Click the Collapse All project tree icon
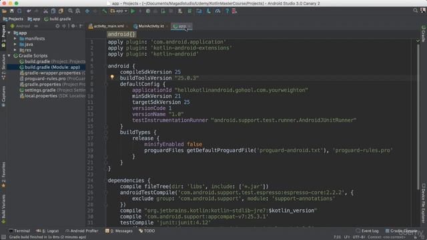The image size is (427, 240). [65, 26]
